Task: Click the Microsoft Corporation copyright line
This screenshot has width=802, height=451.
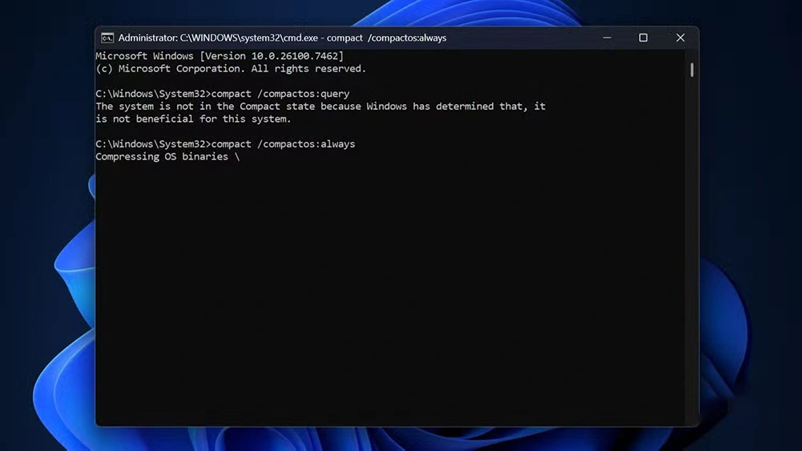Action: (230, 69)
